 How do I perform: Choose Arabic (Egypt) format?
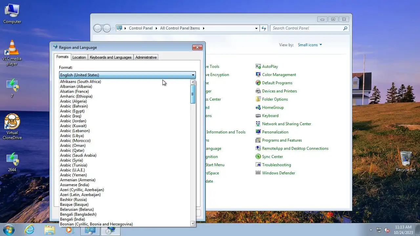(125, 111)
